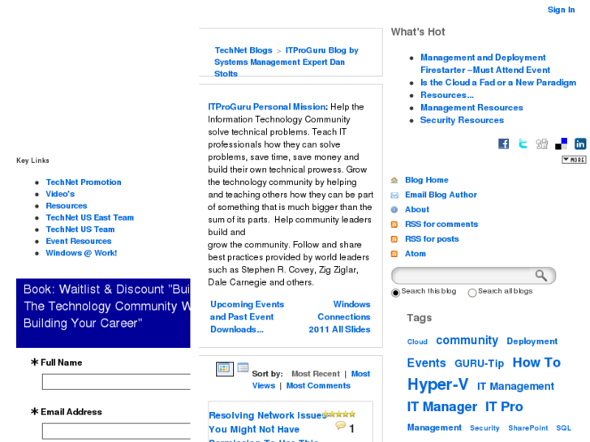
Task: Rate the post using the stars
Action: (339, 414)
